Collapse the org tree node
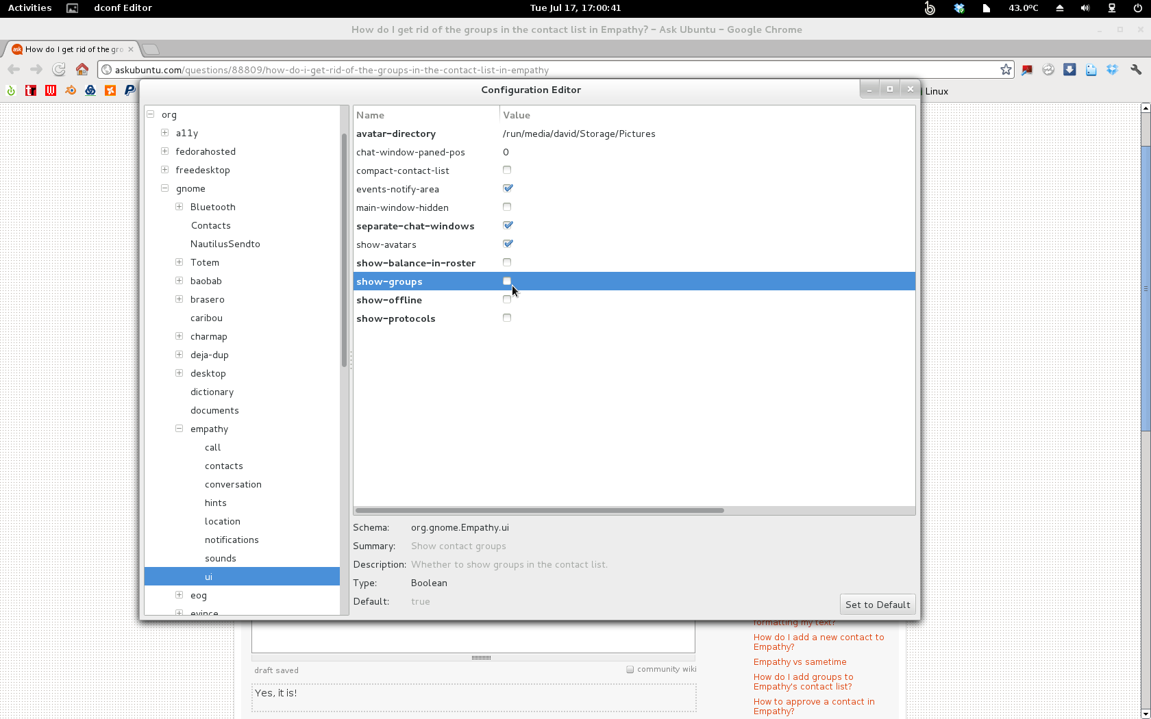This screenshot has height=719, width=1151. click(x=151, y=114)
